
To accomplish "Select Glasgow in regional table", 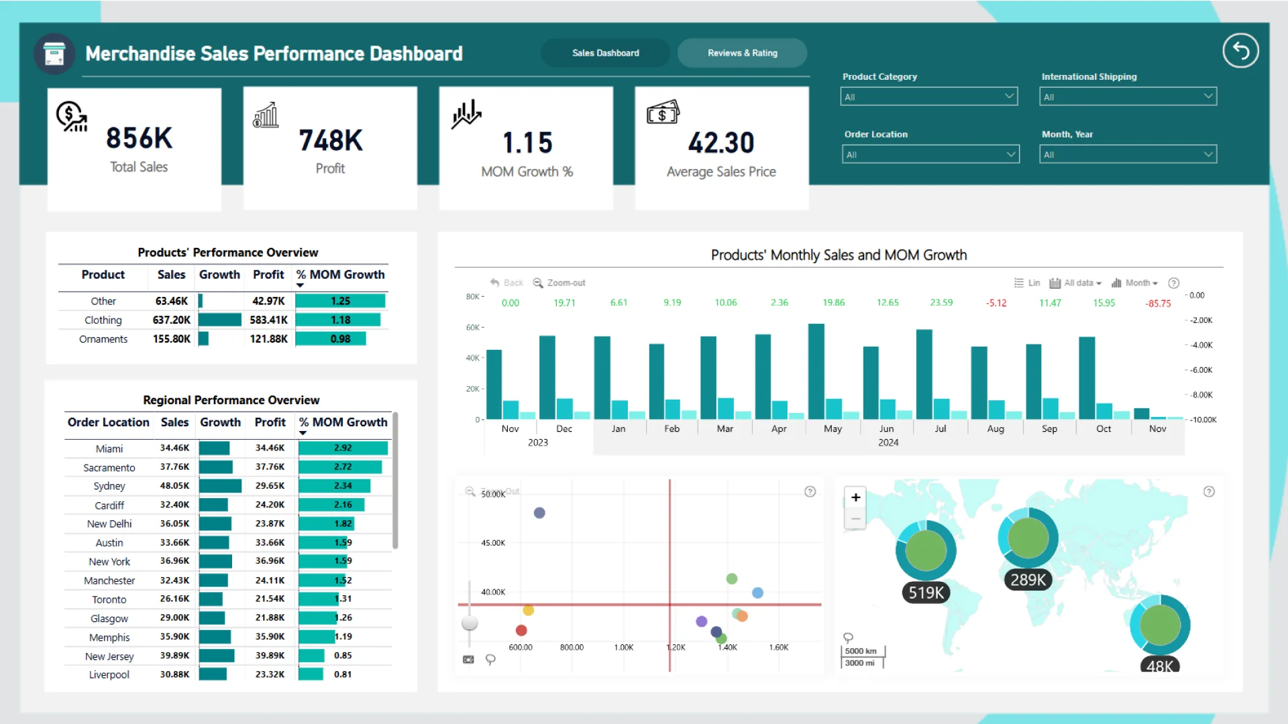I will pyautogui.click(x=228, y=618).
